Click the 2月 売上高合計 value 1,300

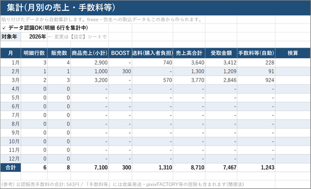tap(198, 71)
